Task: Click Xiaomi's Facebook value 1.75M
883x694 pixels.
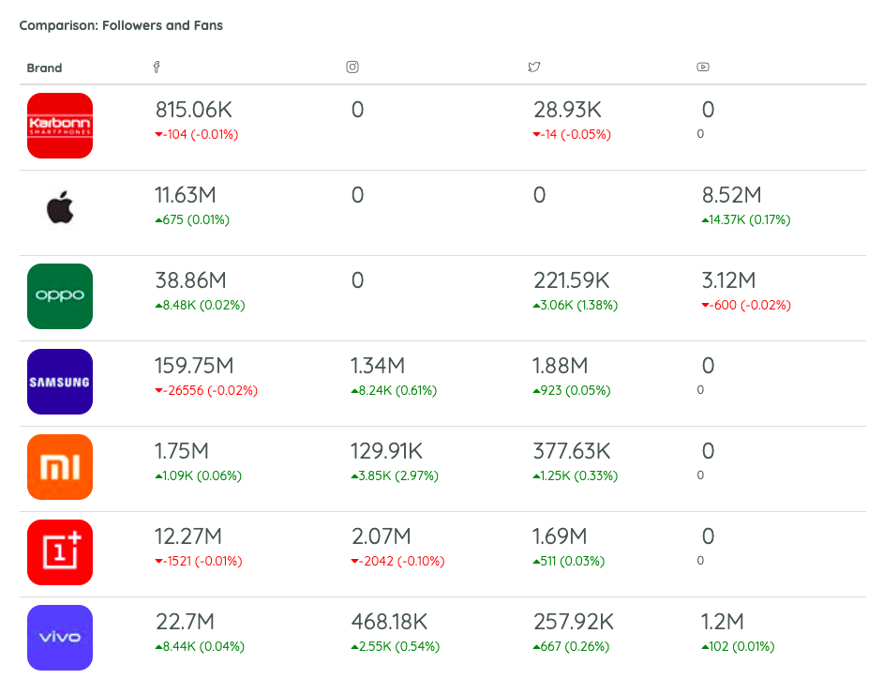Action: (182, 451)
